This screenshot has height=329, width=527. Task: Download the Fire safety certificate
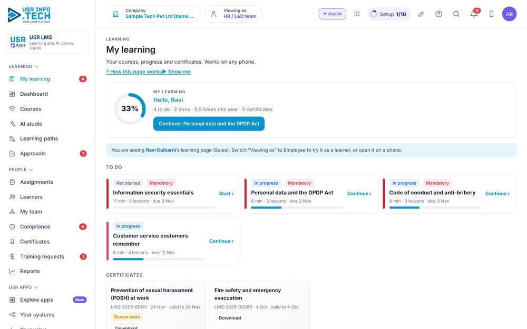[x=230, y=318]
